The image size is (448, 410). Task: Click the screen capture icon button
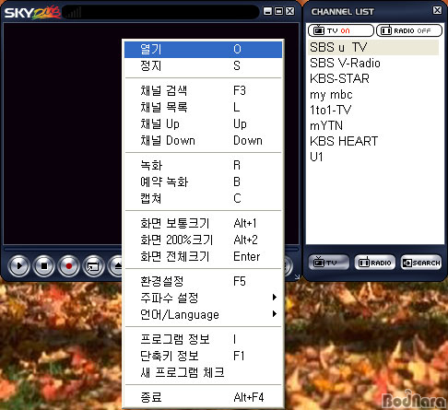point(93,265)
